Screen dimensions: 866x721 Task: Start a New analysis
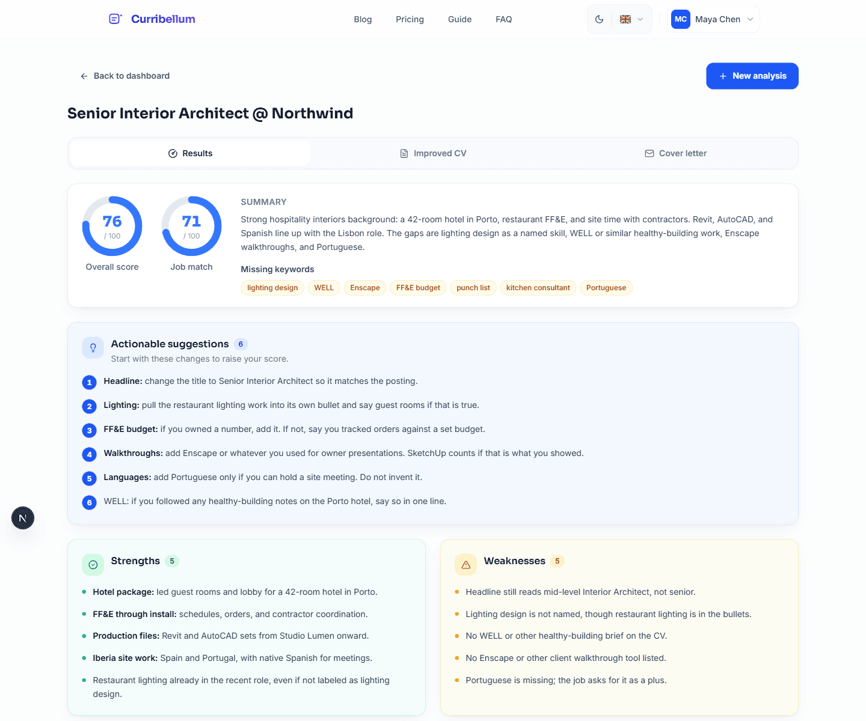coord(752,76)
